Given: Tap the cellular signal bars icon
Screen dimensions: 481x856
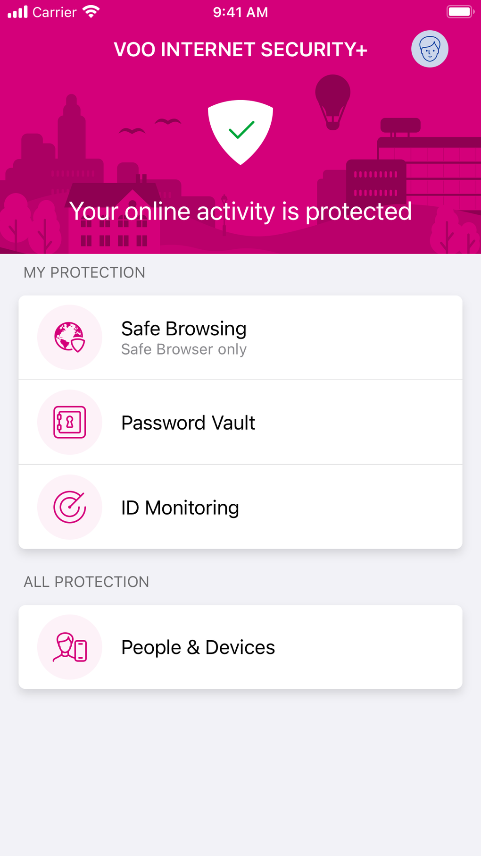Looking at the screenshot, I should pos(18,12).
